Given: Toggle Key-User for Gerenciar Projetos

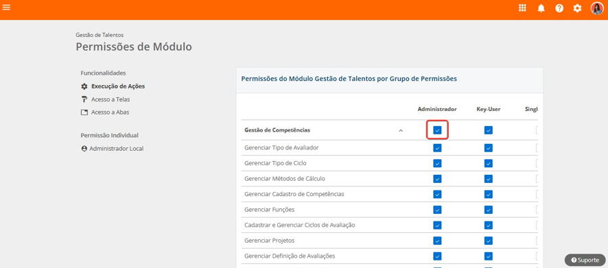Looking at the screenshot, I should [489, 241].
